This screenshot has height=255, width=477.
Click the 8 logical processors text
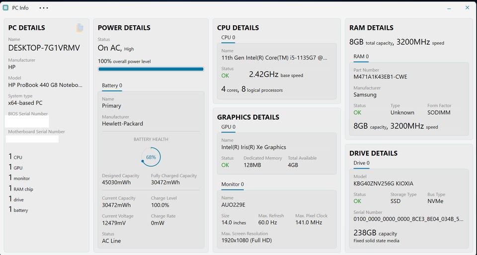coord(262,89)
